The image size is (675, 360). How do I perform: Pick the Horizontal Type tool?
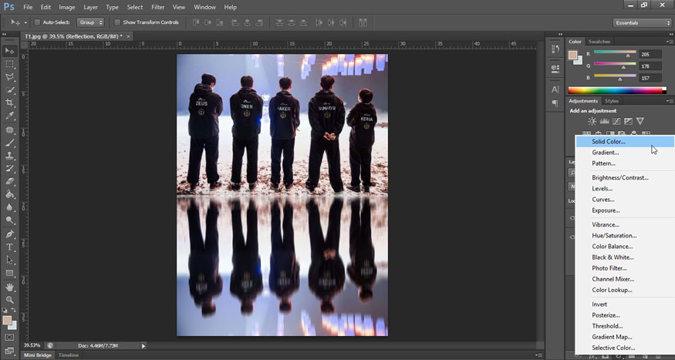pyautogui.click(x=10, y=247)
